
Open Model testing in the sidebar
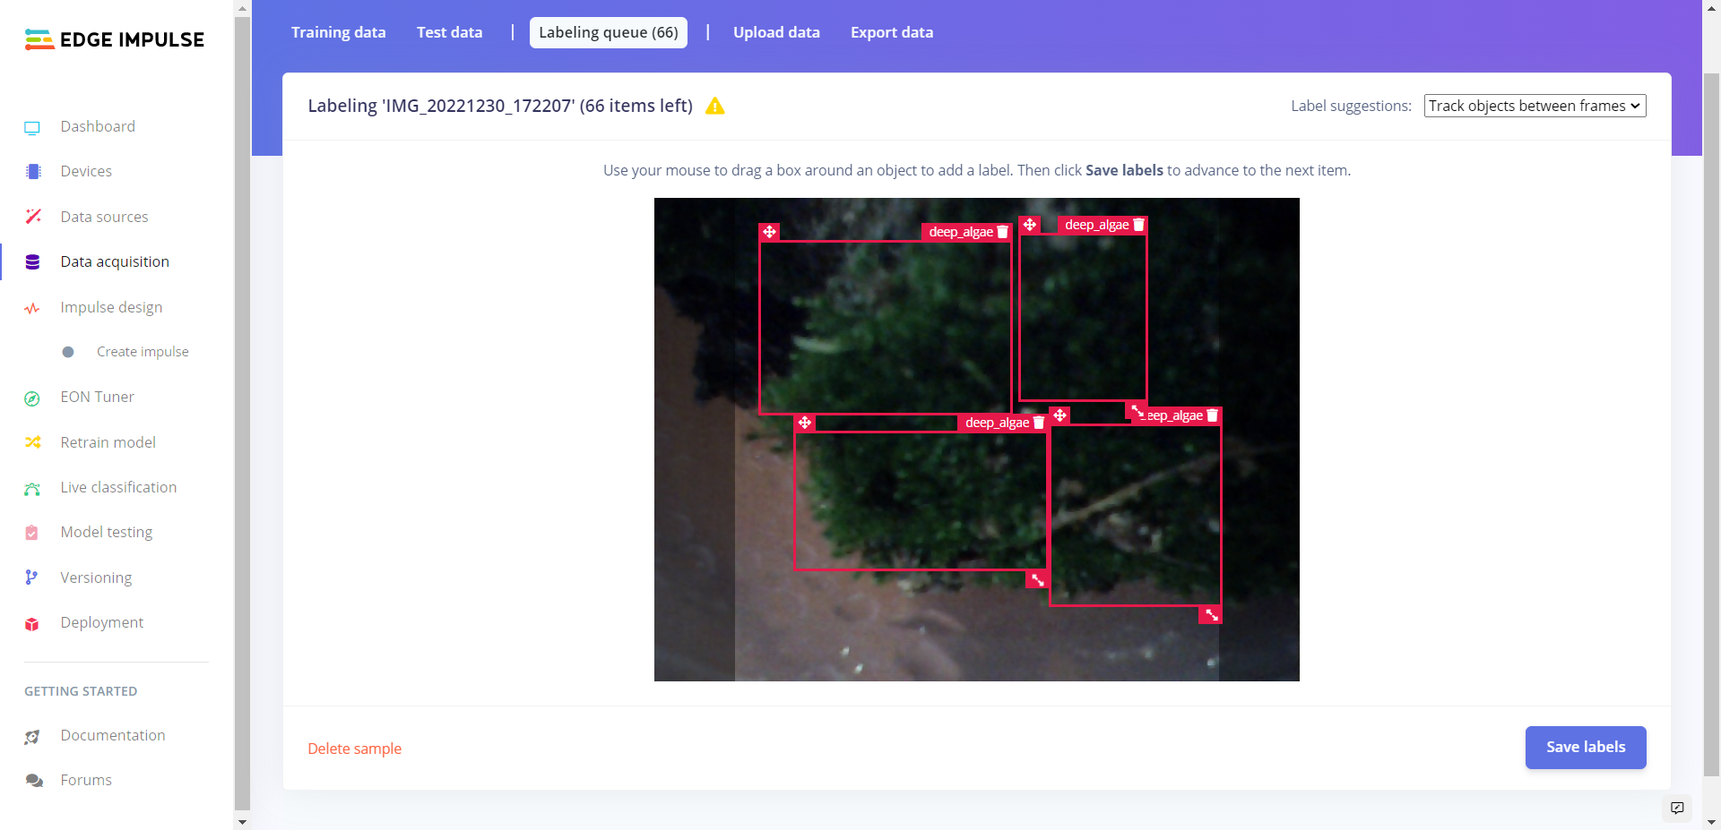(x=106, y=532)
